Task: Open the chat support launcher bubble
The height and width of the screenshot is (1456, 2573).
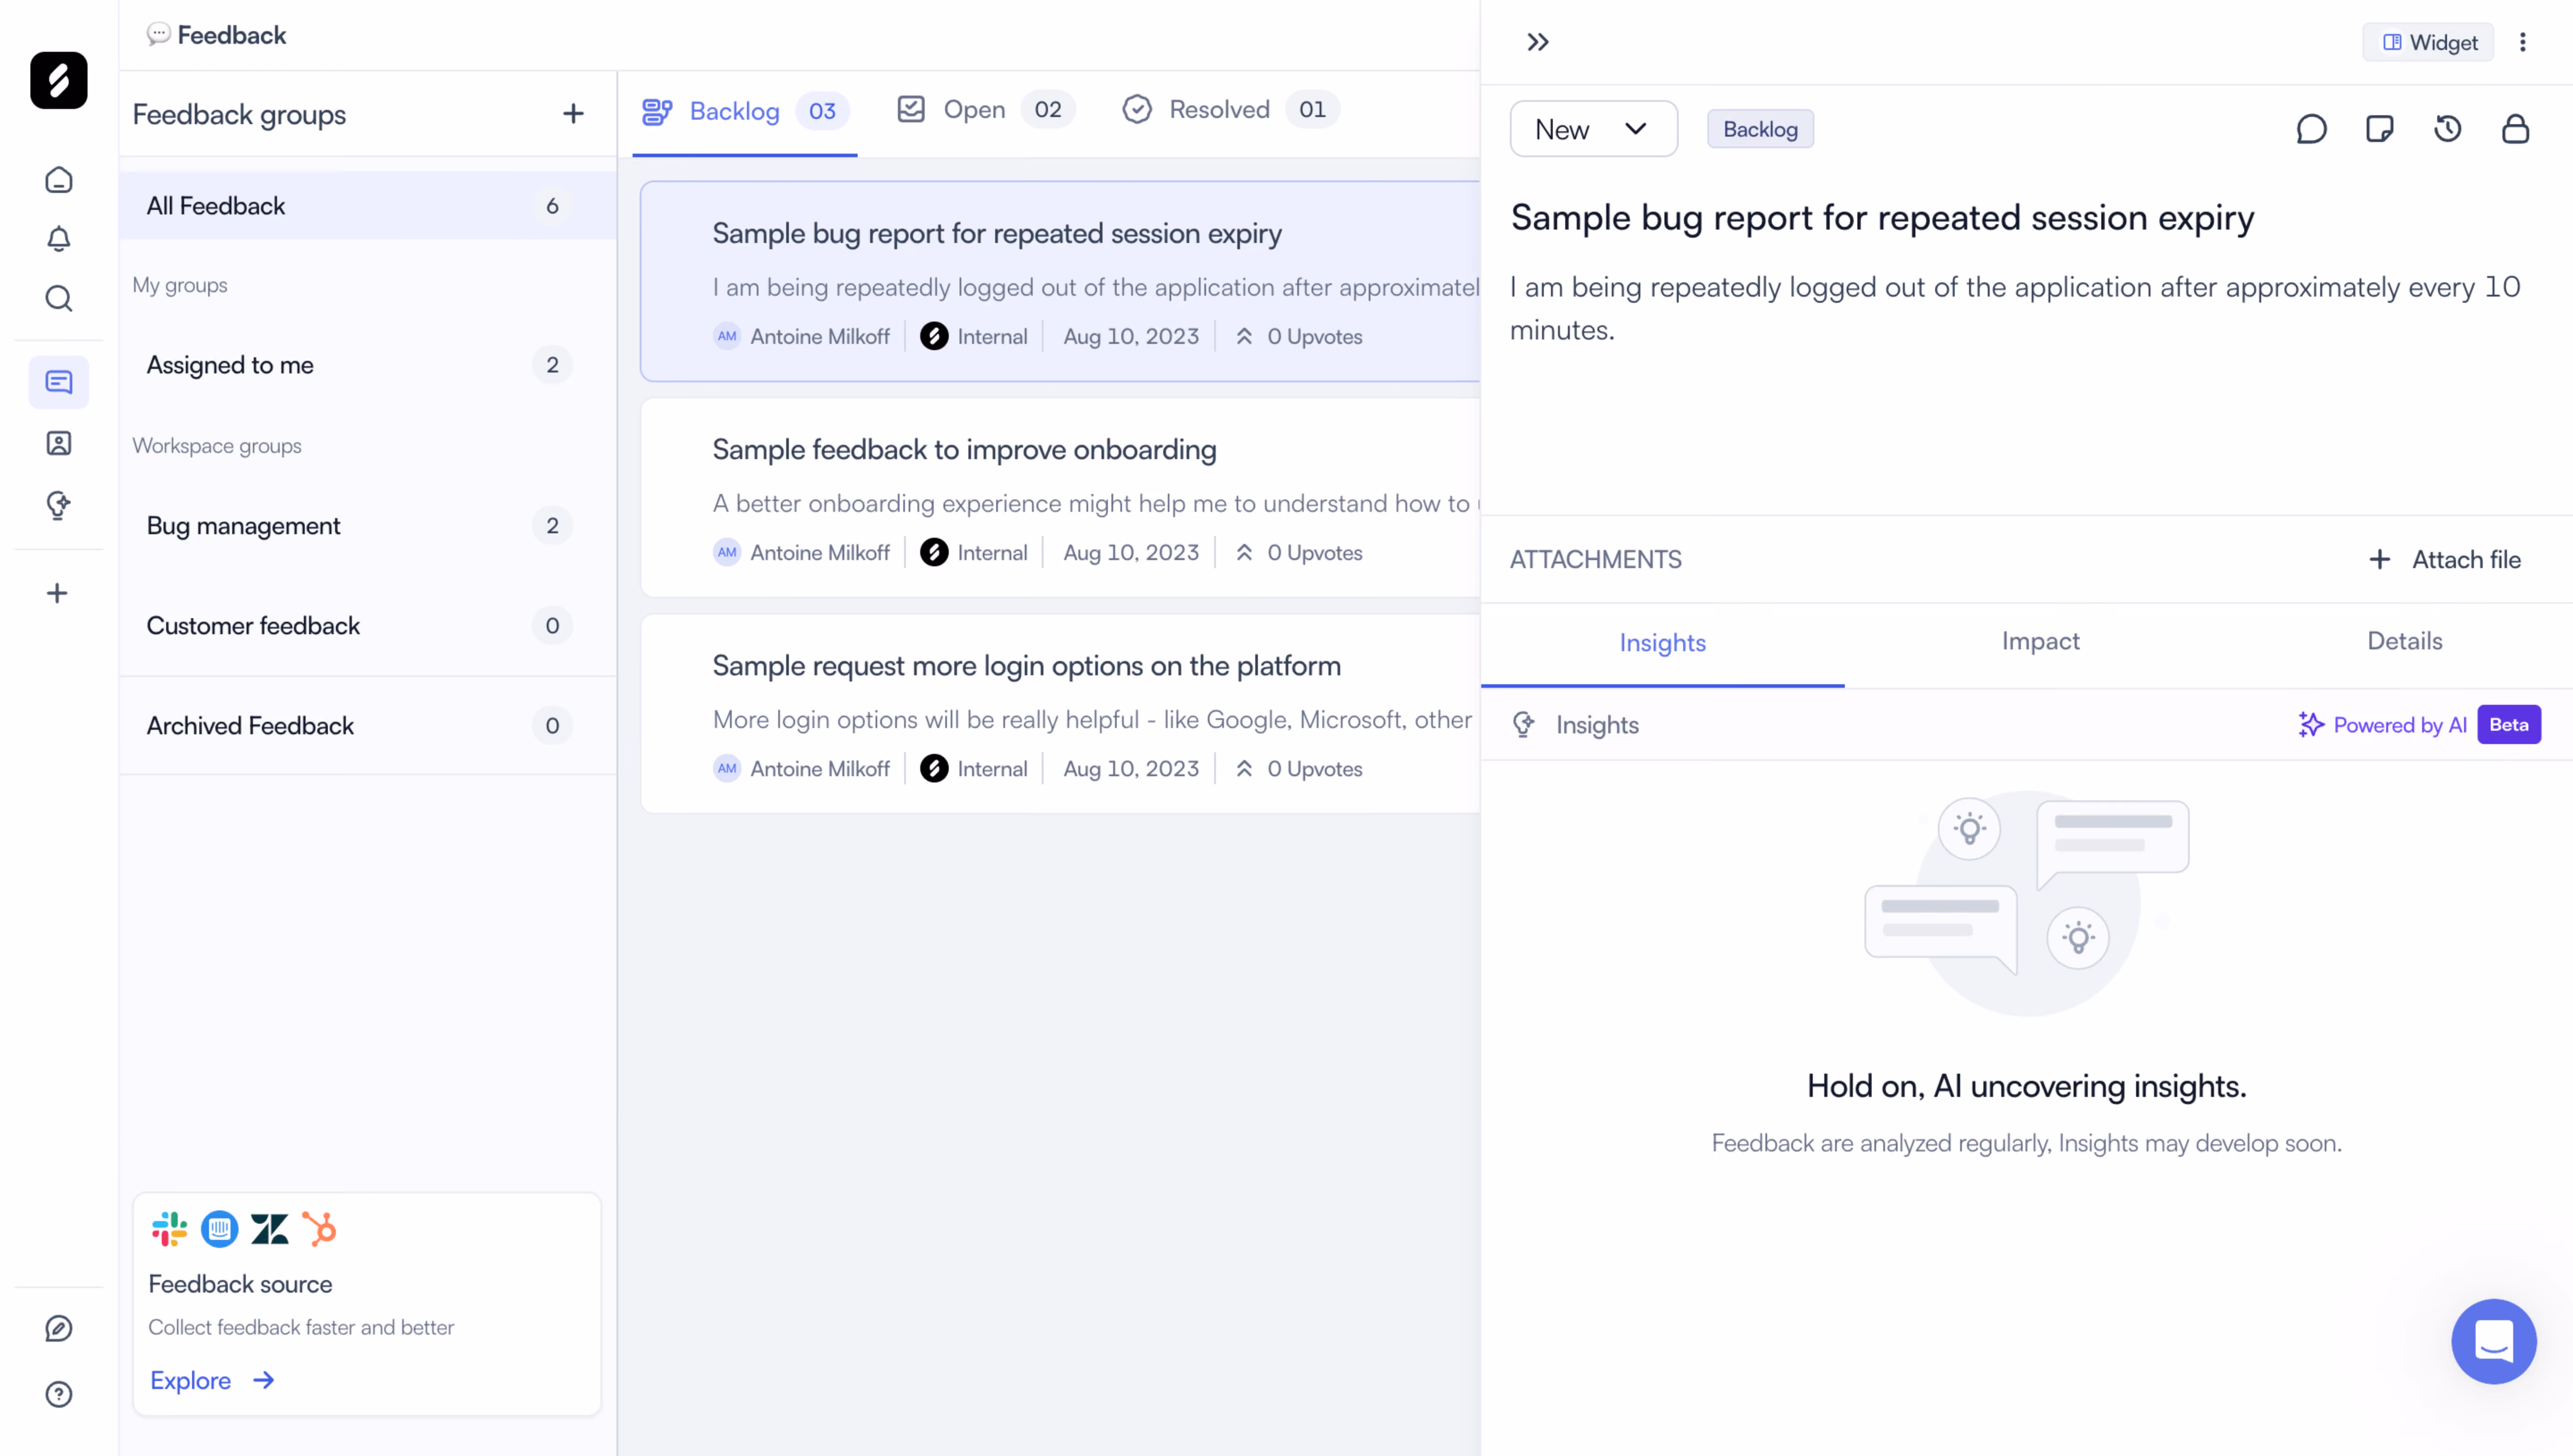Action: click(2493, 1341)
